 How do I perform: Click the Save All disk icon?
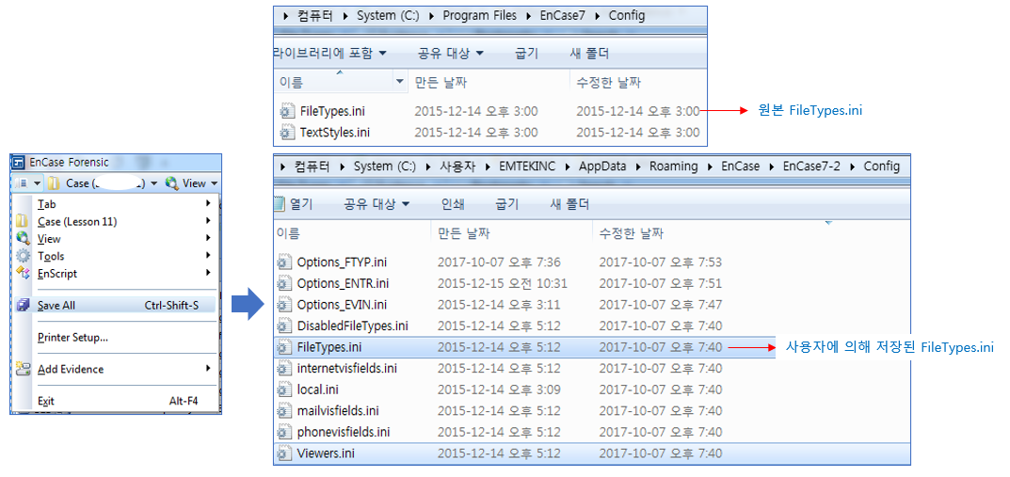click(x=24, y=305)
